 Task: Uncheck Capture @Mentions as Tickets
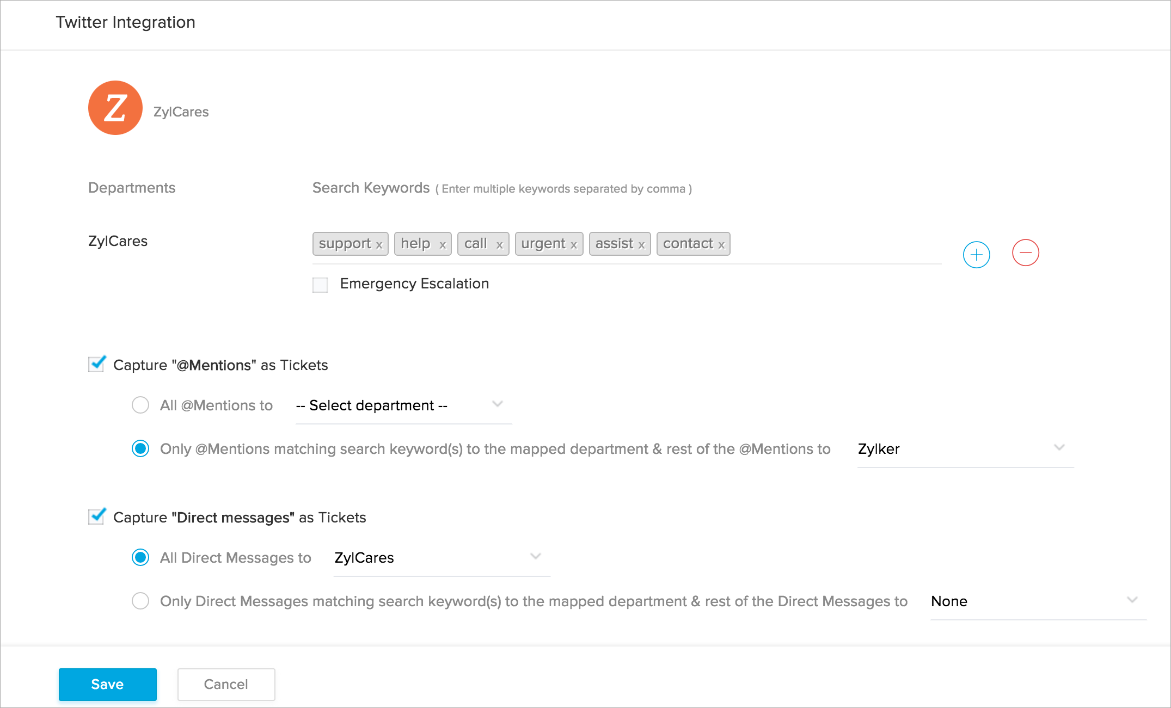tap(96, 365)
